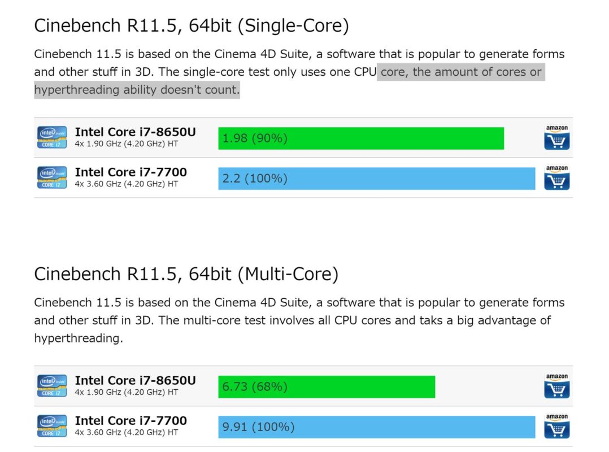
Task: Open Intel Core i7-7700 link in single-core table
Action: tap(131, 172)
